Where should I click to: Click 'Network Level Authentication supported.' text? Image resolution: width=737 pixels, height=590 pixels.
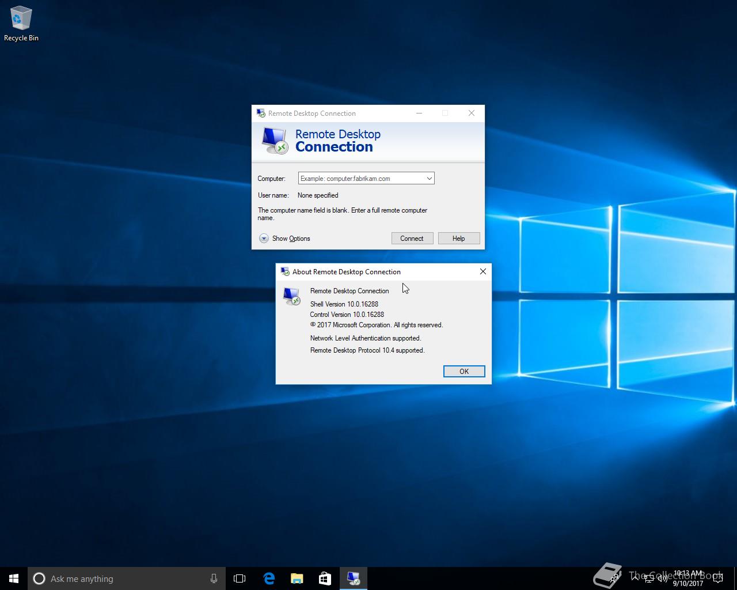click(366, 338)
